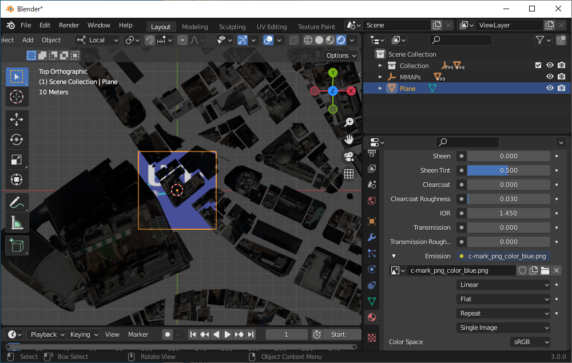The width and height of the screenshot is (572, 363).
Task: Adjust the Sheen Tint slider
Action: pyautogui.click(x=509, y=170)
